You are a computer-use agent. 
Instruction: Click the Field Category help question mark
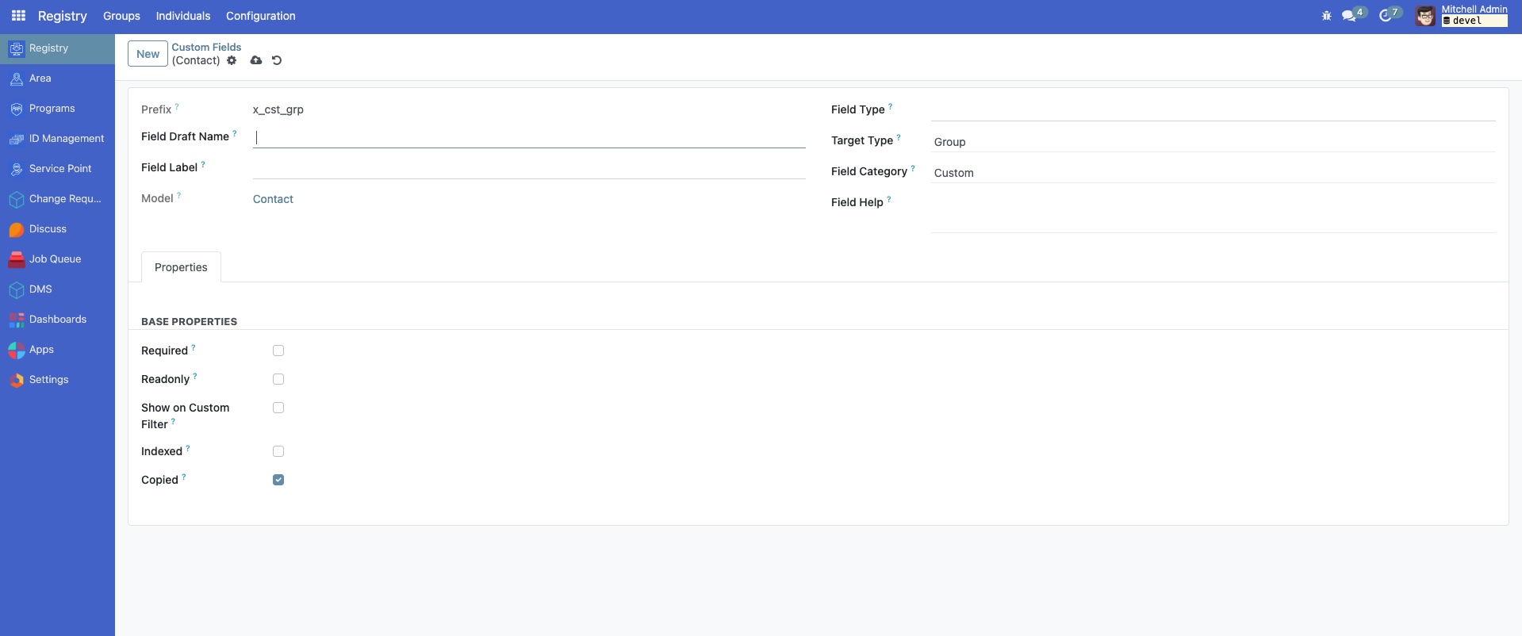coord(913,167)
